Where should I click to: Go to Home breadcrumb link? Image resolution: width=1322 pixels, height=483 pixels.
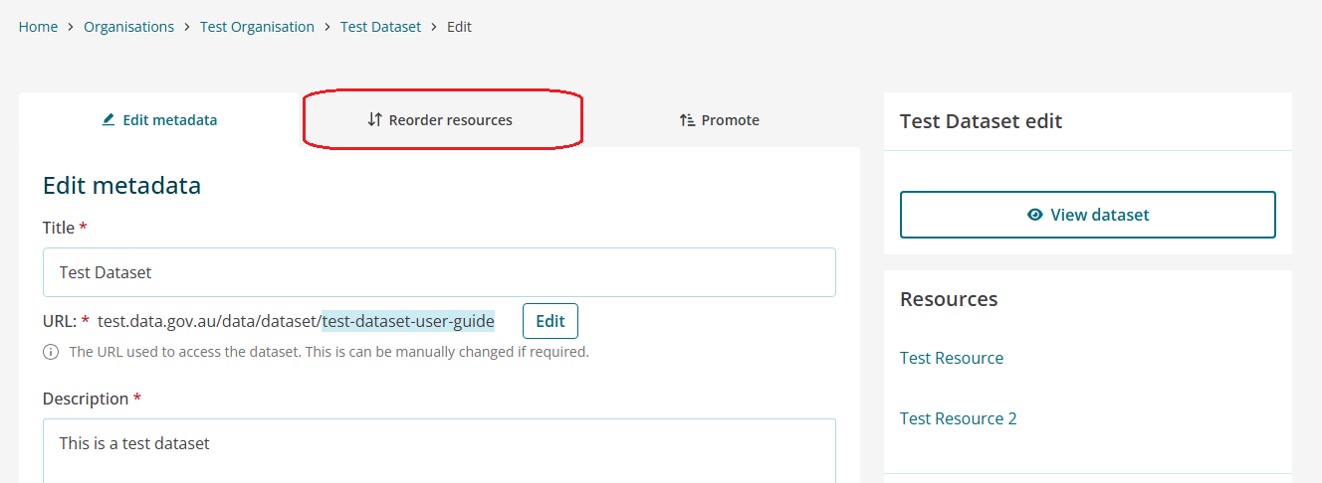[38, 27]
